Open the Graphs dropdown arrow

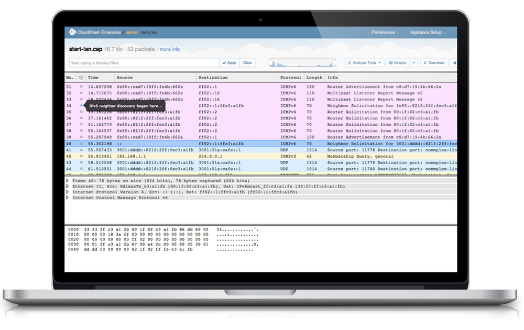click(x=413, y=63)
